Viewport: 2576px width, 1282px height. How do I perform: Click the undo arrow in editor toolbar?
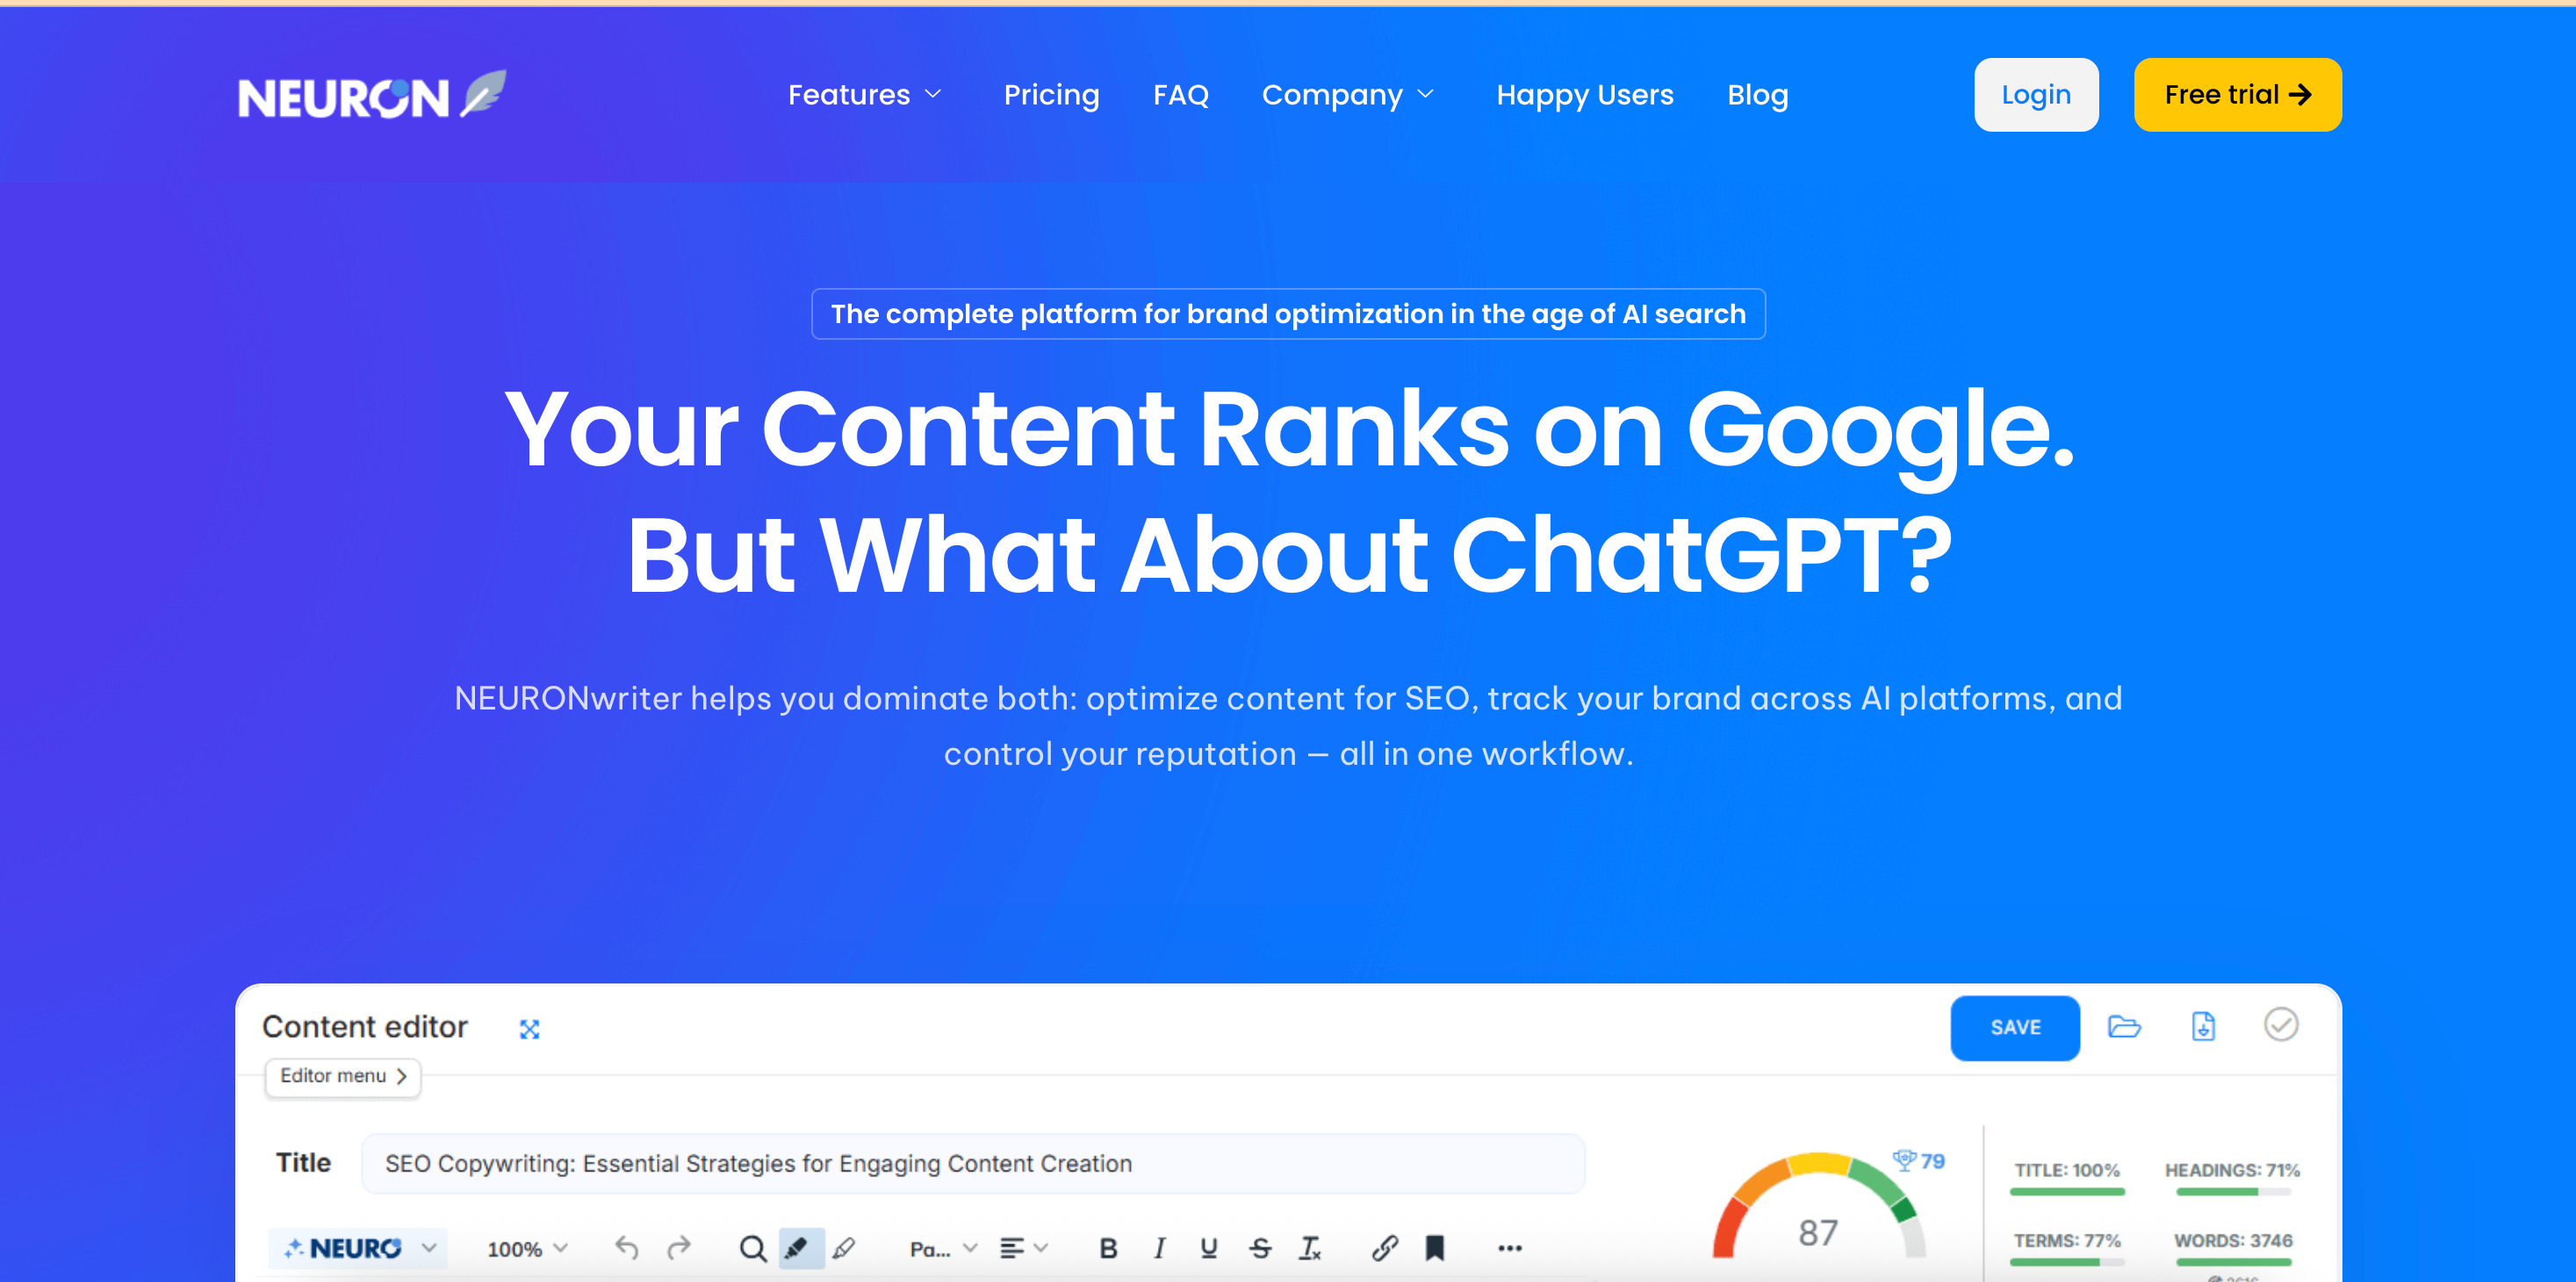[626, 1247]
